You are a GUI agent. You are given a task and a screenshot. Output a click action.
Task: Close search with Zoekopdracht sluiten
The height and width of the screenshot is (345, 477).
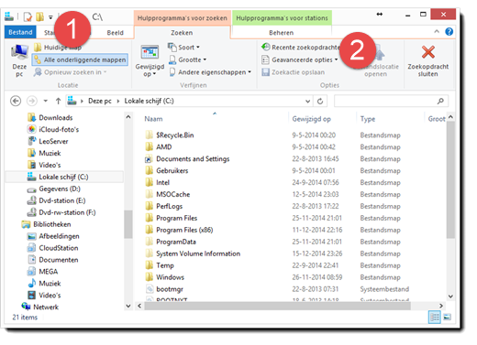click(x=427, y=61)
